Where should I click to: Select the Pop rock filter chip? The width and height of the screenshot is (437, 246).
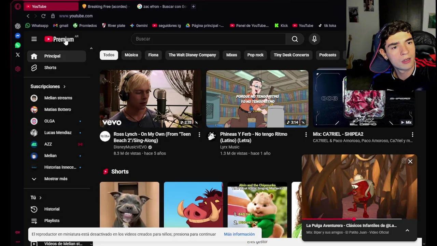pyautogui.click(x=255, y=55)
